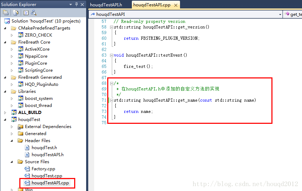Click the Header Files folder icon
This screenshot has width=302, height=191.
point(20,140)
